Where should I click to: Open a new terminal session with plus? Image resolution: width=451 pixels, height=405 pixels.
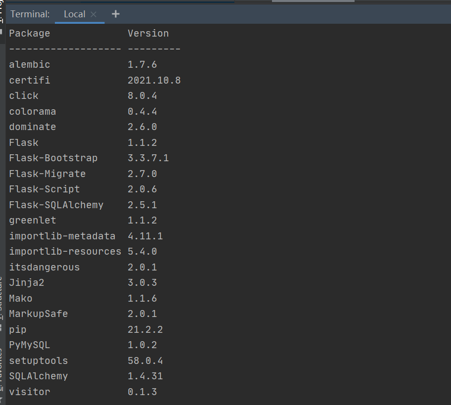click(116, 14)
